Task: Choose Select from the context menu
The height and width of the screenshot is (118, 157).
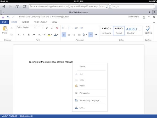Action: [x=90, y=67]
